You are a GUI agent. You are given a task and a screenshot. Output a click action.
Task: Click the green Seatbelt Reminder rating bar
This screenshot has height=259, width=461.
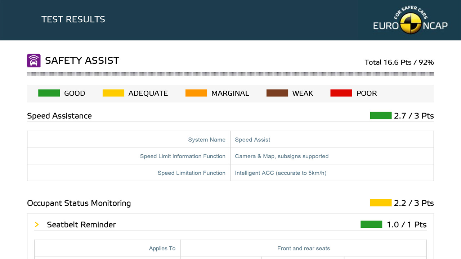click(x=371, y=224)
